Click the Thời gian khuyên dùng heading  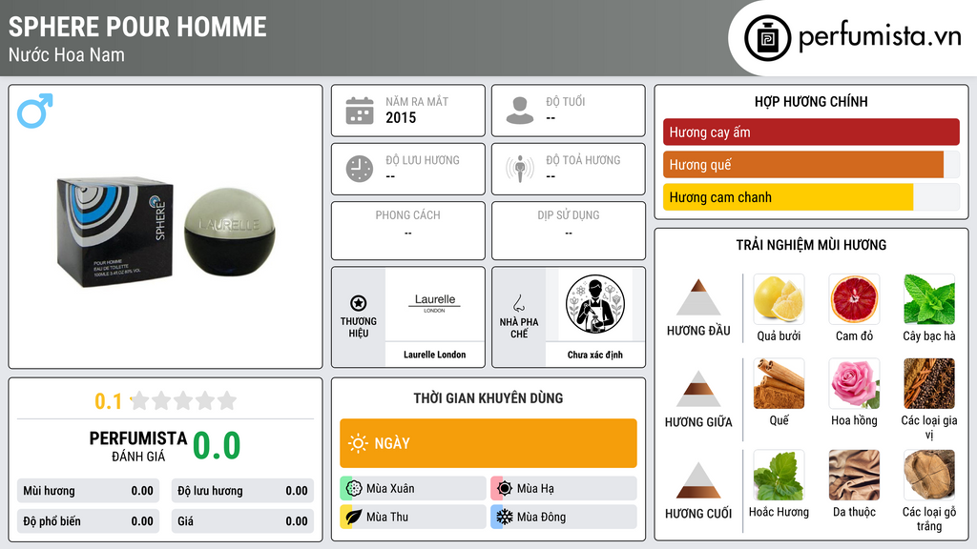point(488,397)
